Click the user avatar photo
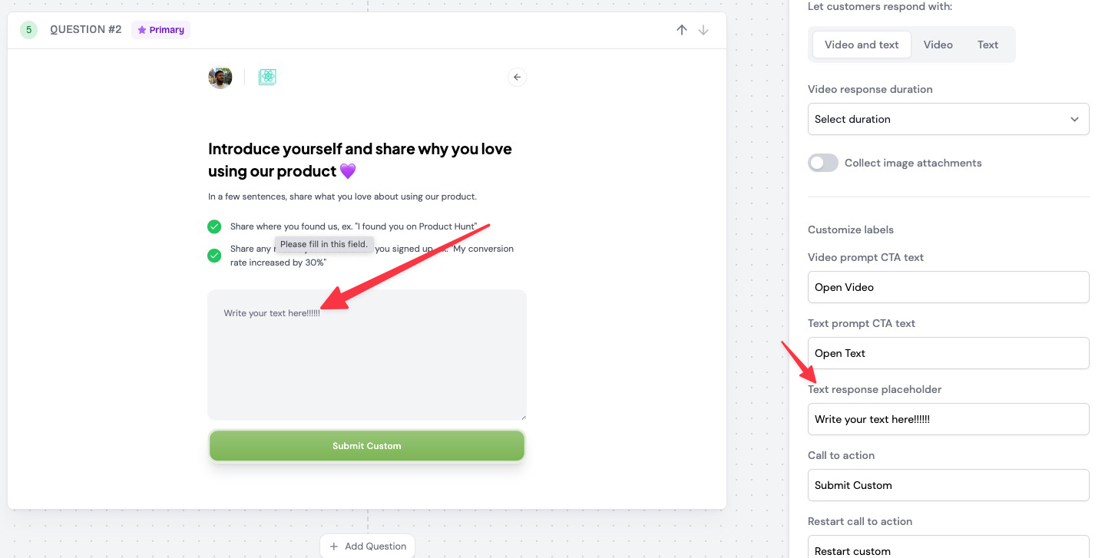Viewport: 1105px width, 558px height. [x=220, y=77]
